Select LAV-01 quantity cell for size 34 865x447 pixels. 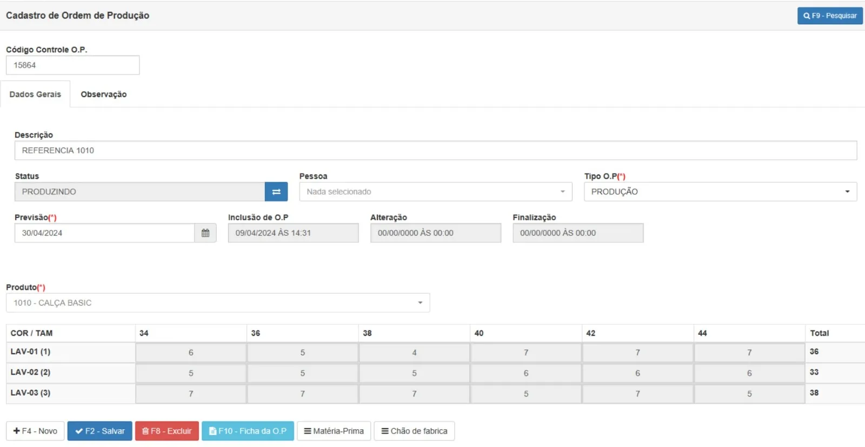pyautogui.click(x=191, y=353)
